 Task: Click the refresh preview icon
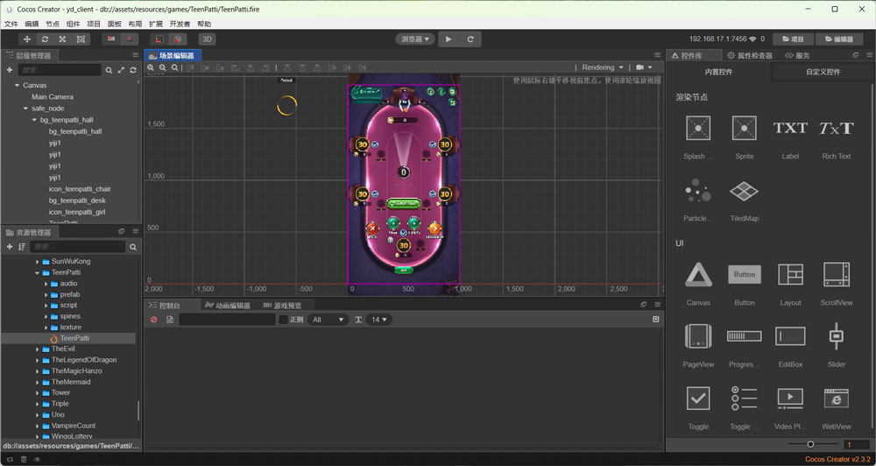tap(470, 39)
